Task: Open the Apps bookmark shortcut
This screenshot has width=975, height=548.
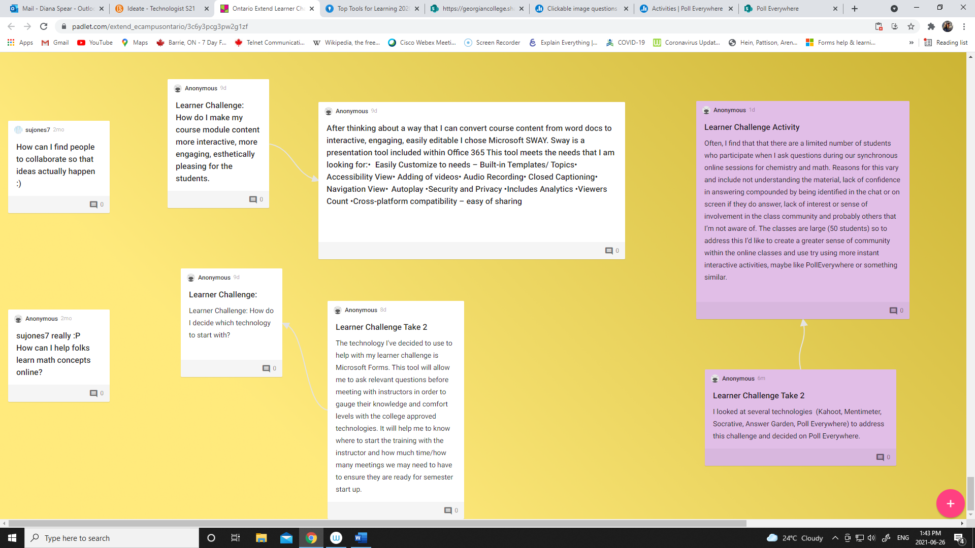Action: tap(20, 43)
